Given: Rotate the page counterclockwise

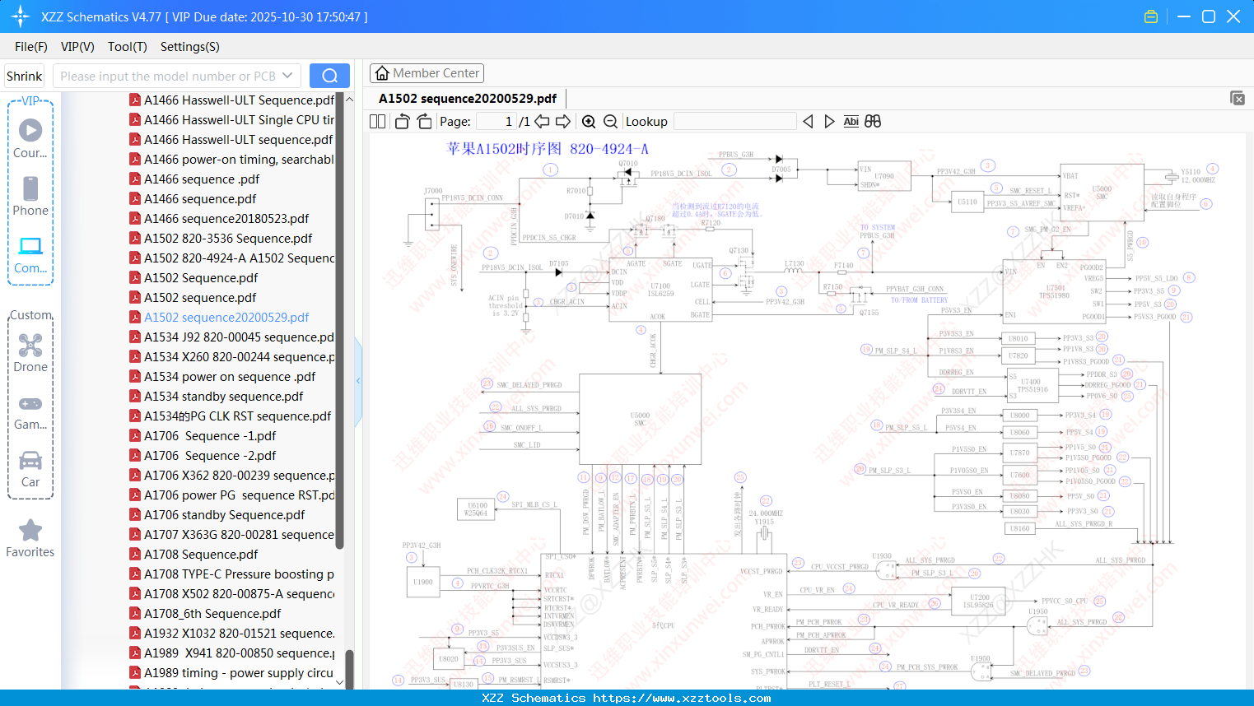Looking at the screenshot, I should point(402,121).
